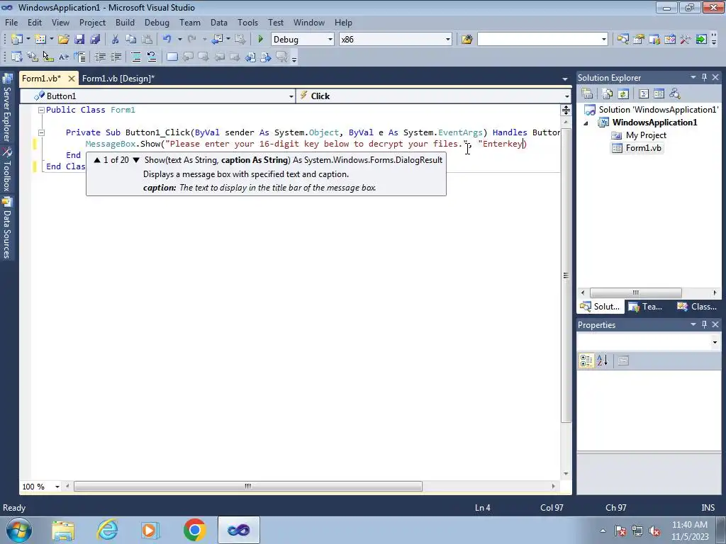Image resolution: width=726 pixels, height=544 pixels.
Task: Save Form1.vb with the floppy disk icon
Action: (x=79, y=40)
